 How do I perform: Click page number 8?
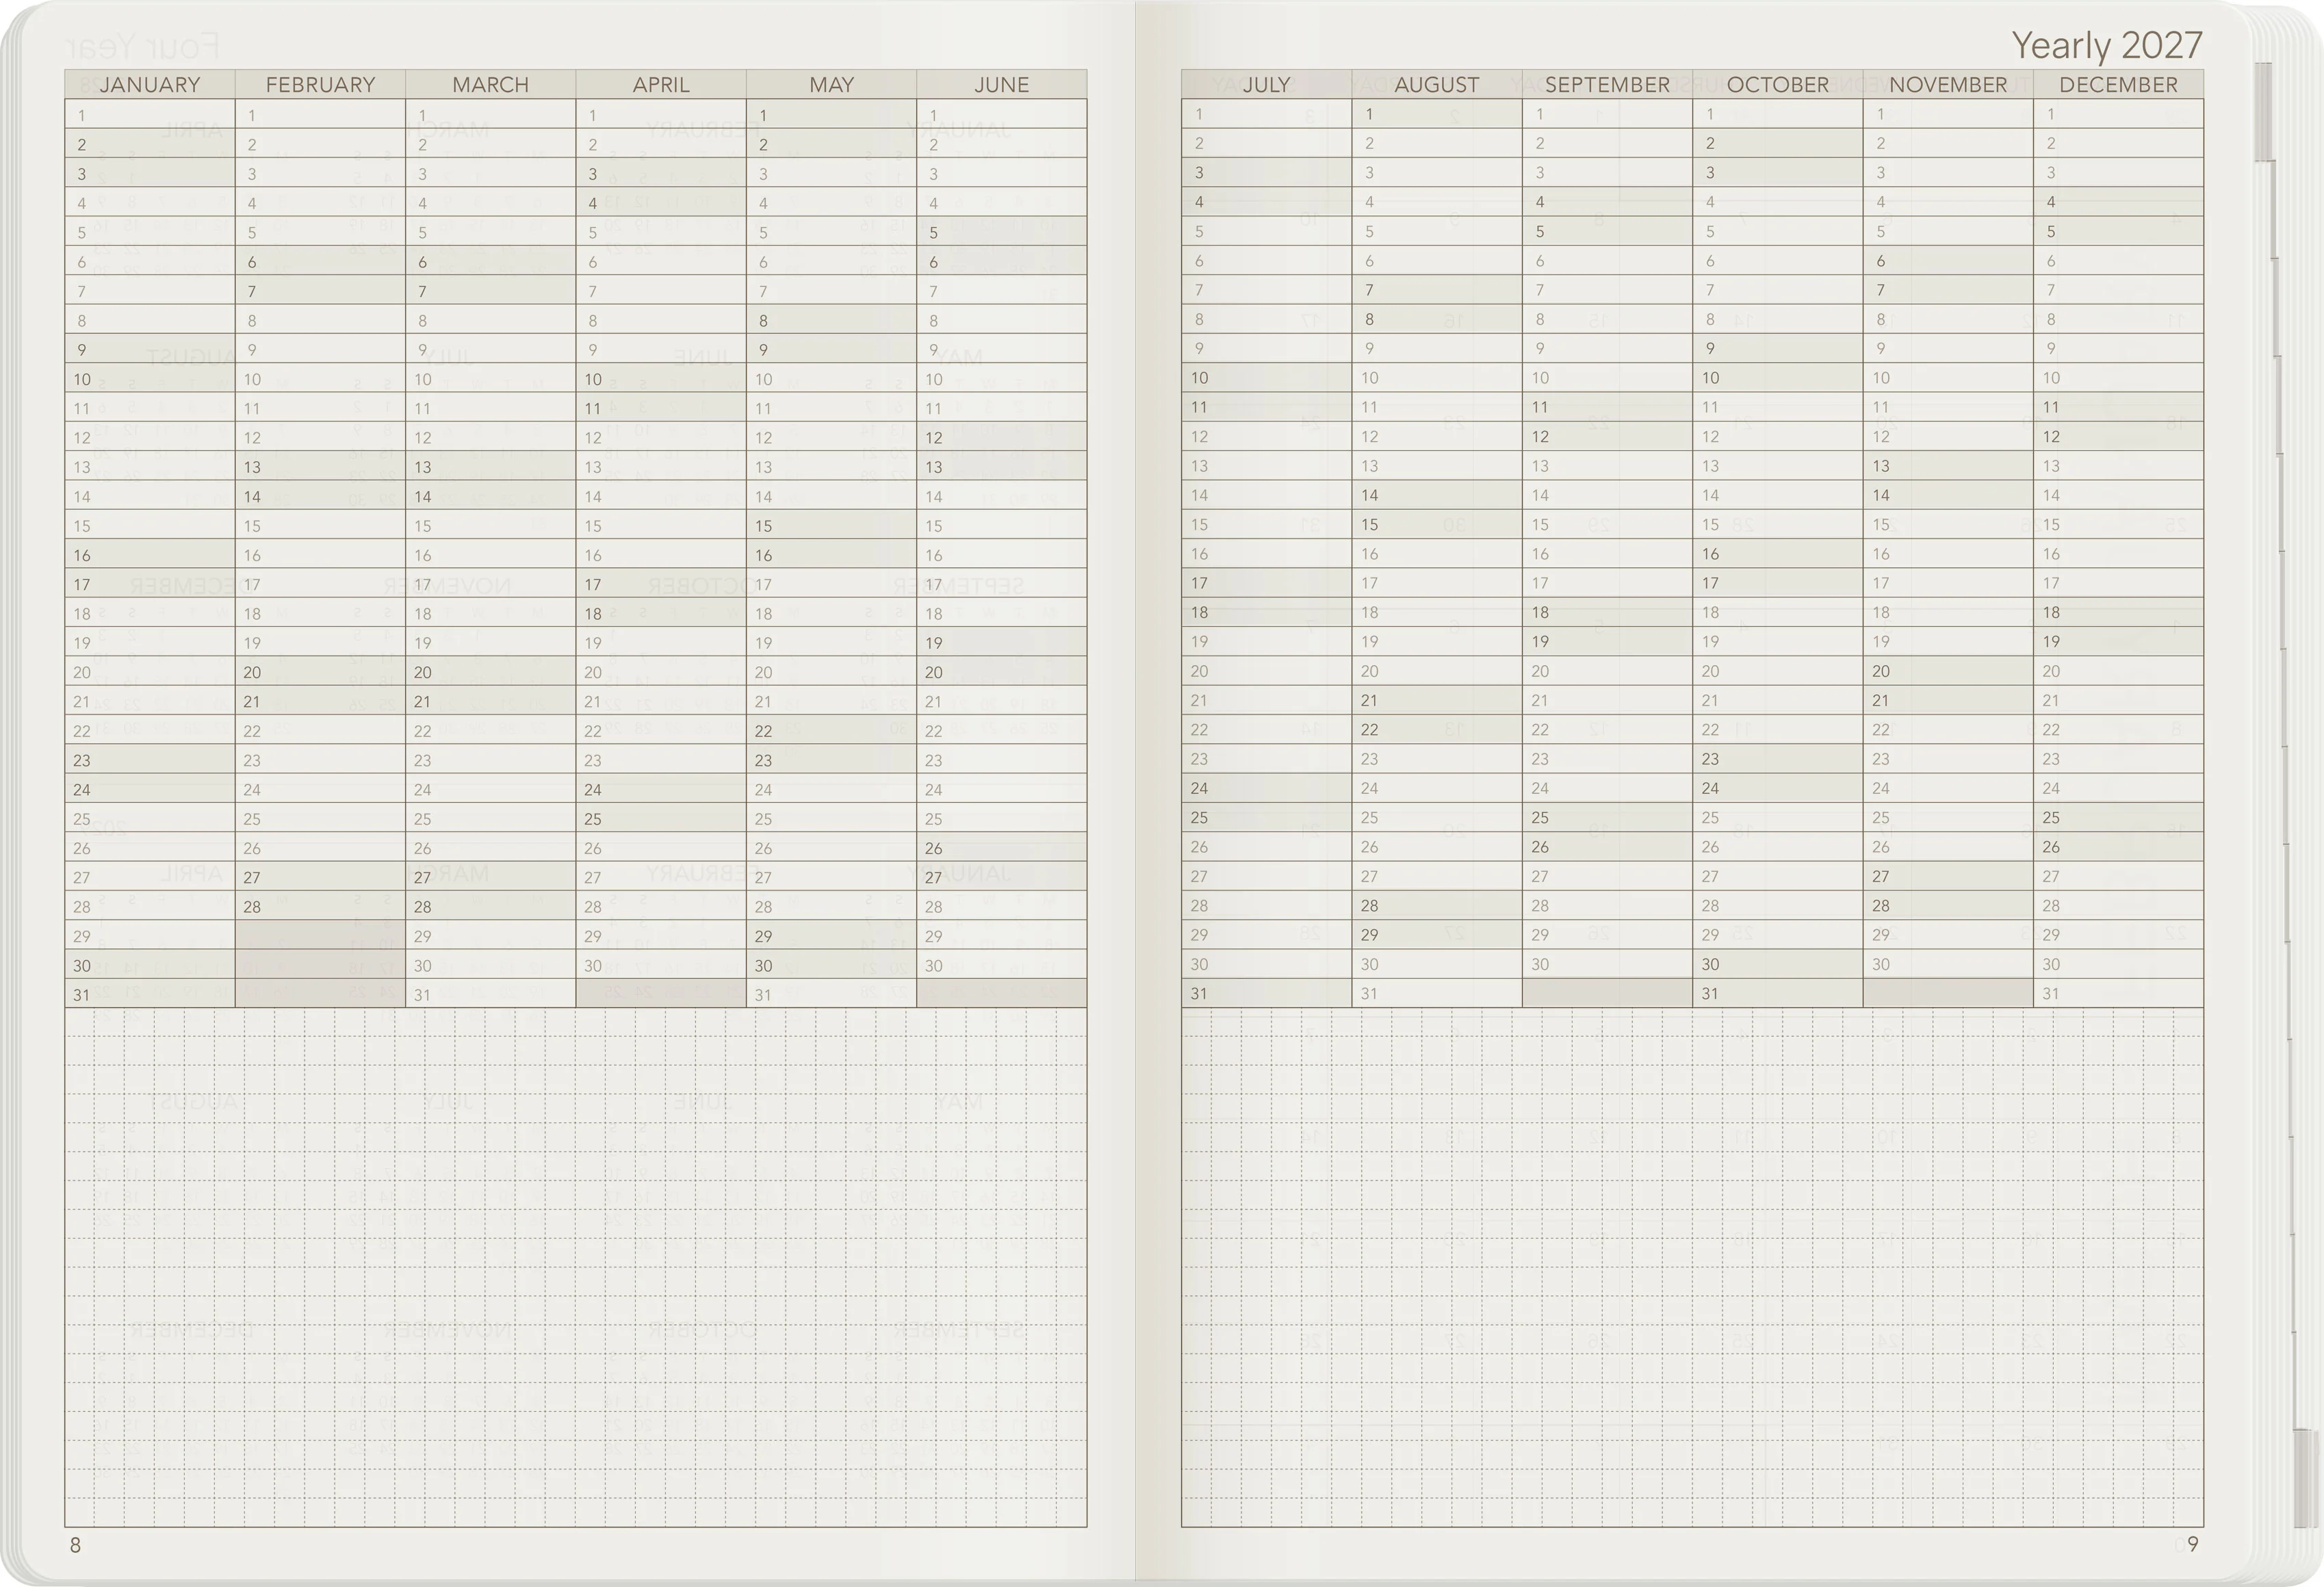(x=75, y=1545)
